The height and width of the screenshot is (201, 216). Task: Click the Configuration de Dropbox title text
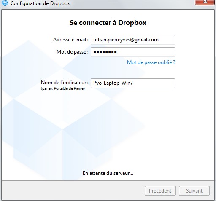tap(40, 3)
